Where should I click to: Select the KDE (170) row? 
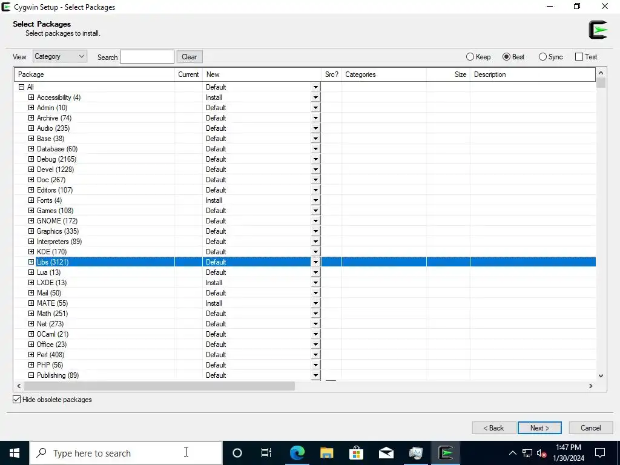(x=305, y=251)
